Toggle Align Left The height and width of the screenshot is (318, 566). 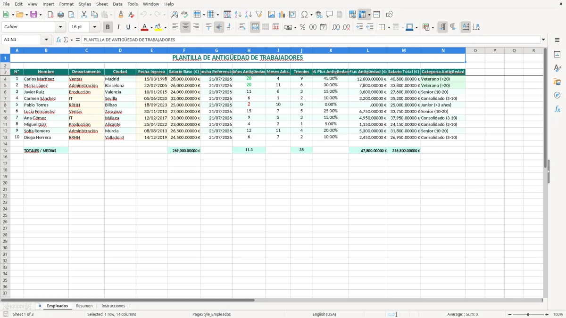pos(175,27)
